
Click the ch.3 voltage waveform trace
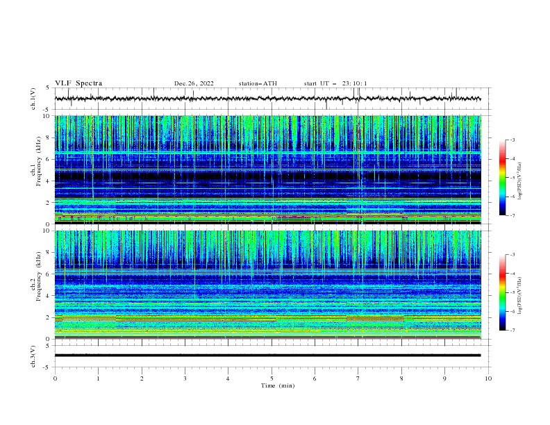click(267, 356)
